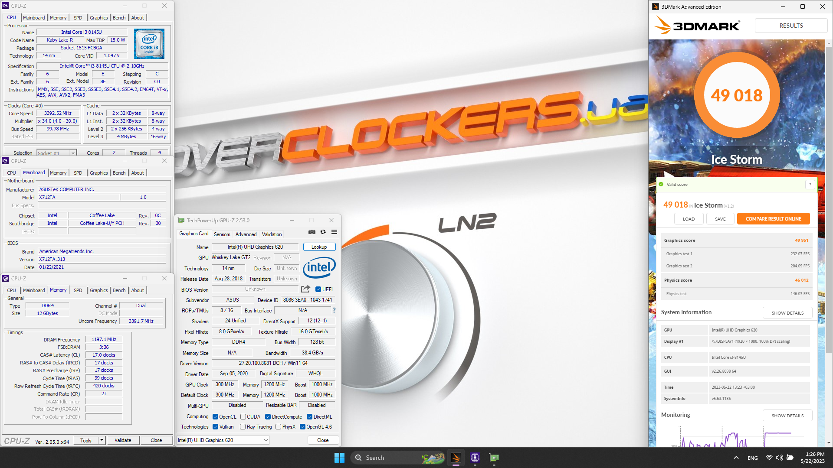Screen dimensions: 833x468
Task: Show hidden tray icons chevron
Action: (736, 458)
